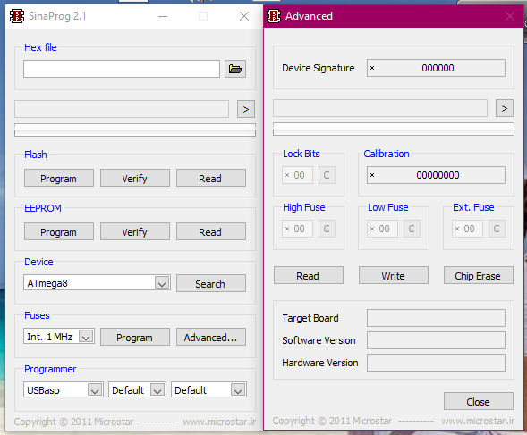This screenshot has height=435, width=527.
Task: Click the C button next to High Fuse
Action: (x=327, y=229)
